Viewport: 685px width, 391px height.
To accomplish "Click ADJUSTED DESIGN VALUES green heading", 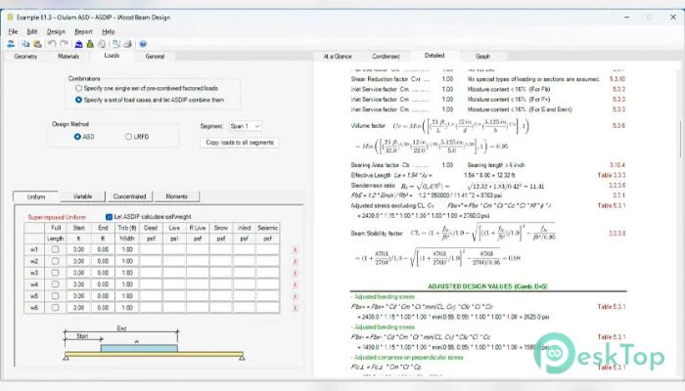I will coord(487,286).
